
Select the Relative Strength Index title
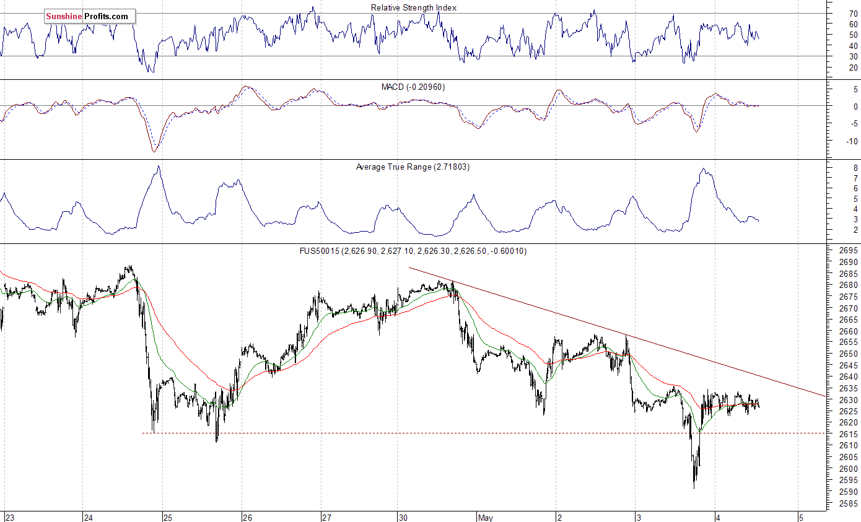click(413, 7)
